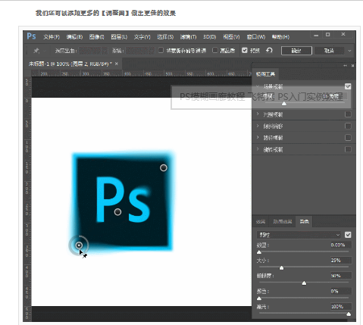Enable the 路径模糊 path blur checkbox
This screenshot has height=325, width=363.
tap(348, 138)
